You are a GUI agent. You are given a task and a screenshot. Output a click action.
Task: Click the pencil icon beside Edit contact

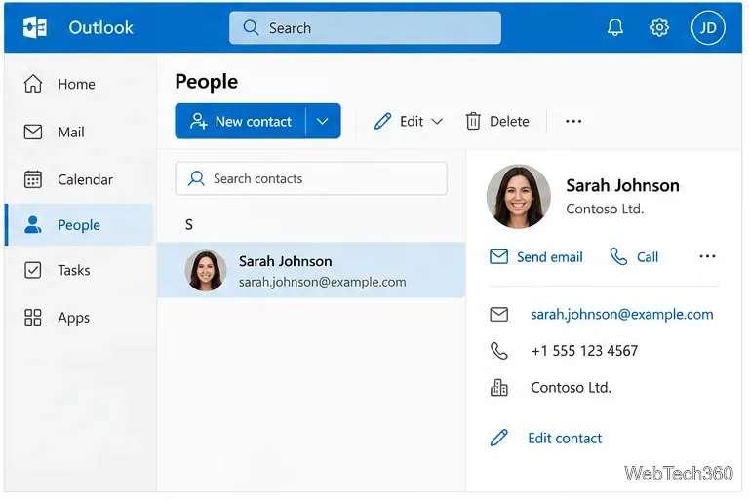coord(499,438)
